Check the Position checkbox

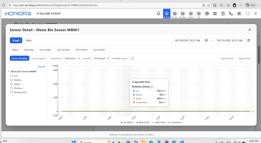pos(12,88)
